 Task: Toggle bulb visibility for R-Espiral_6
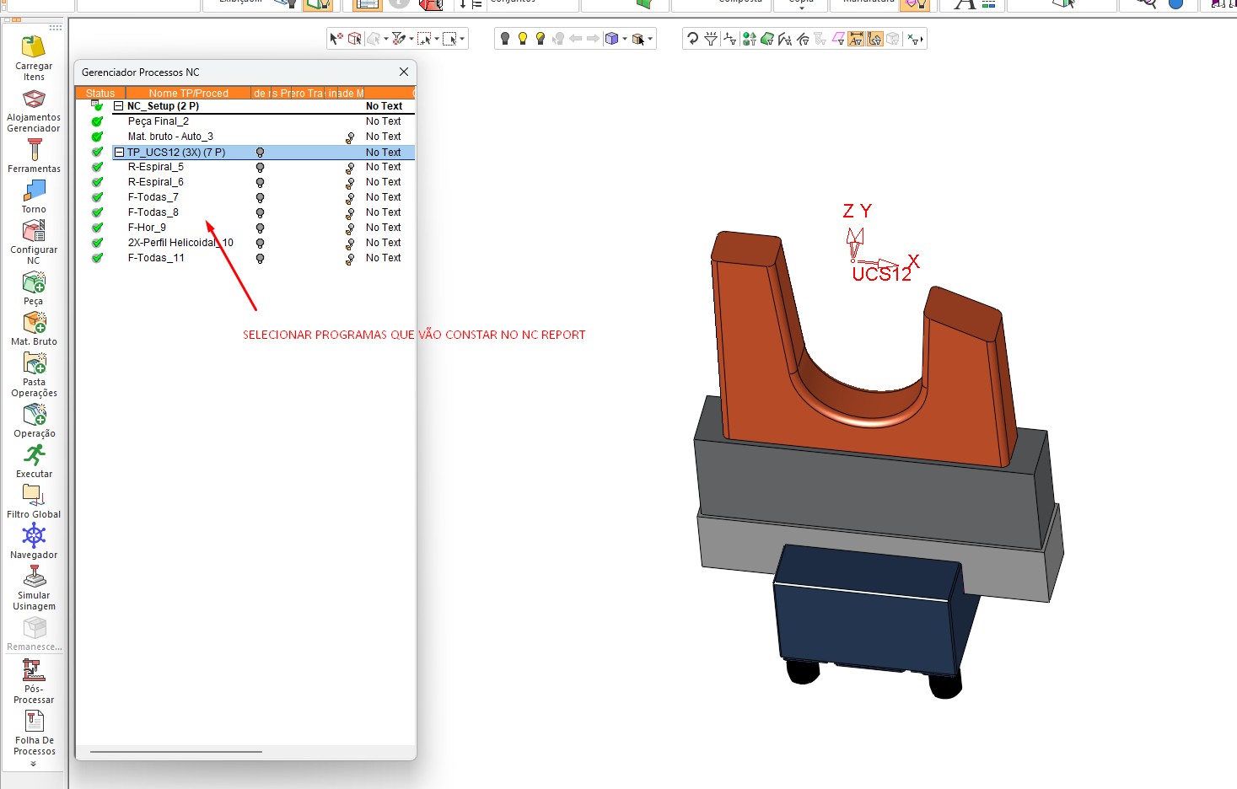[x=260, y=183]
